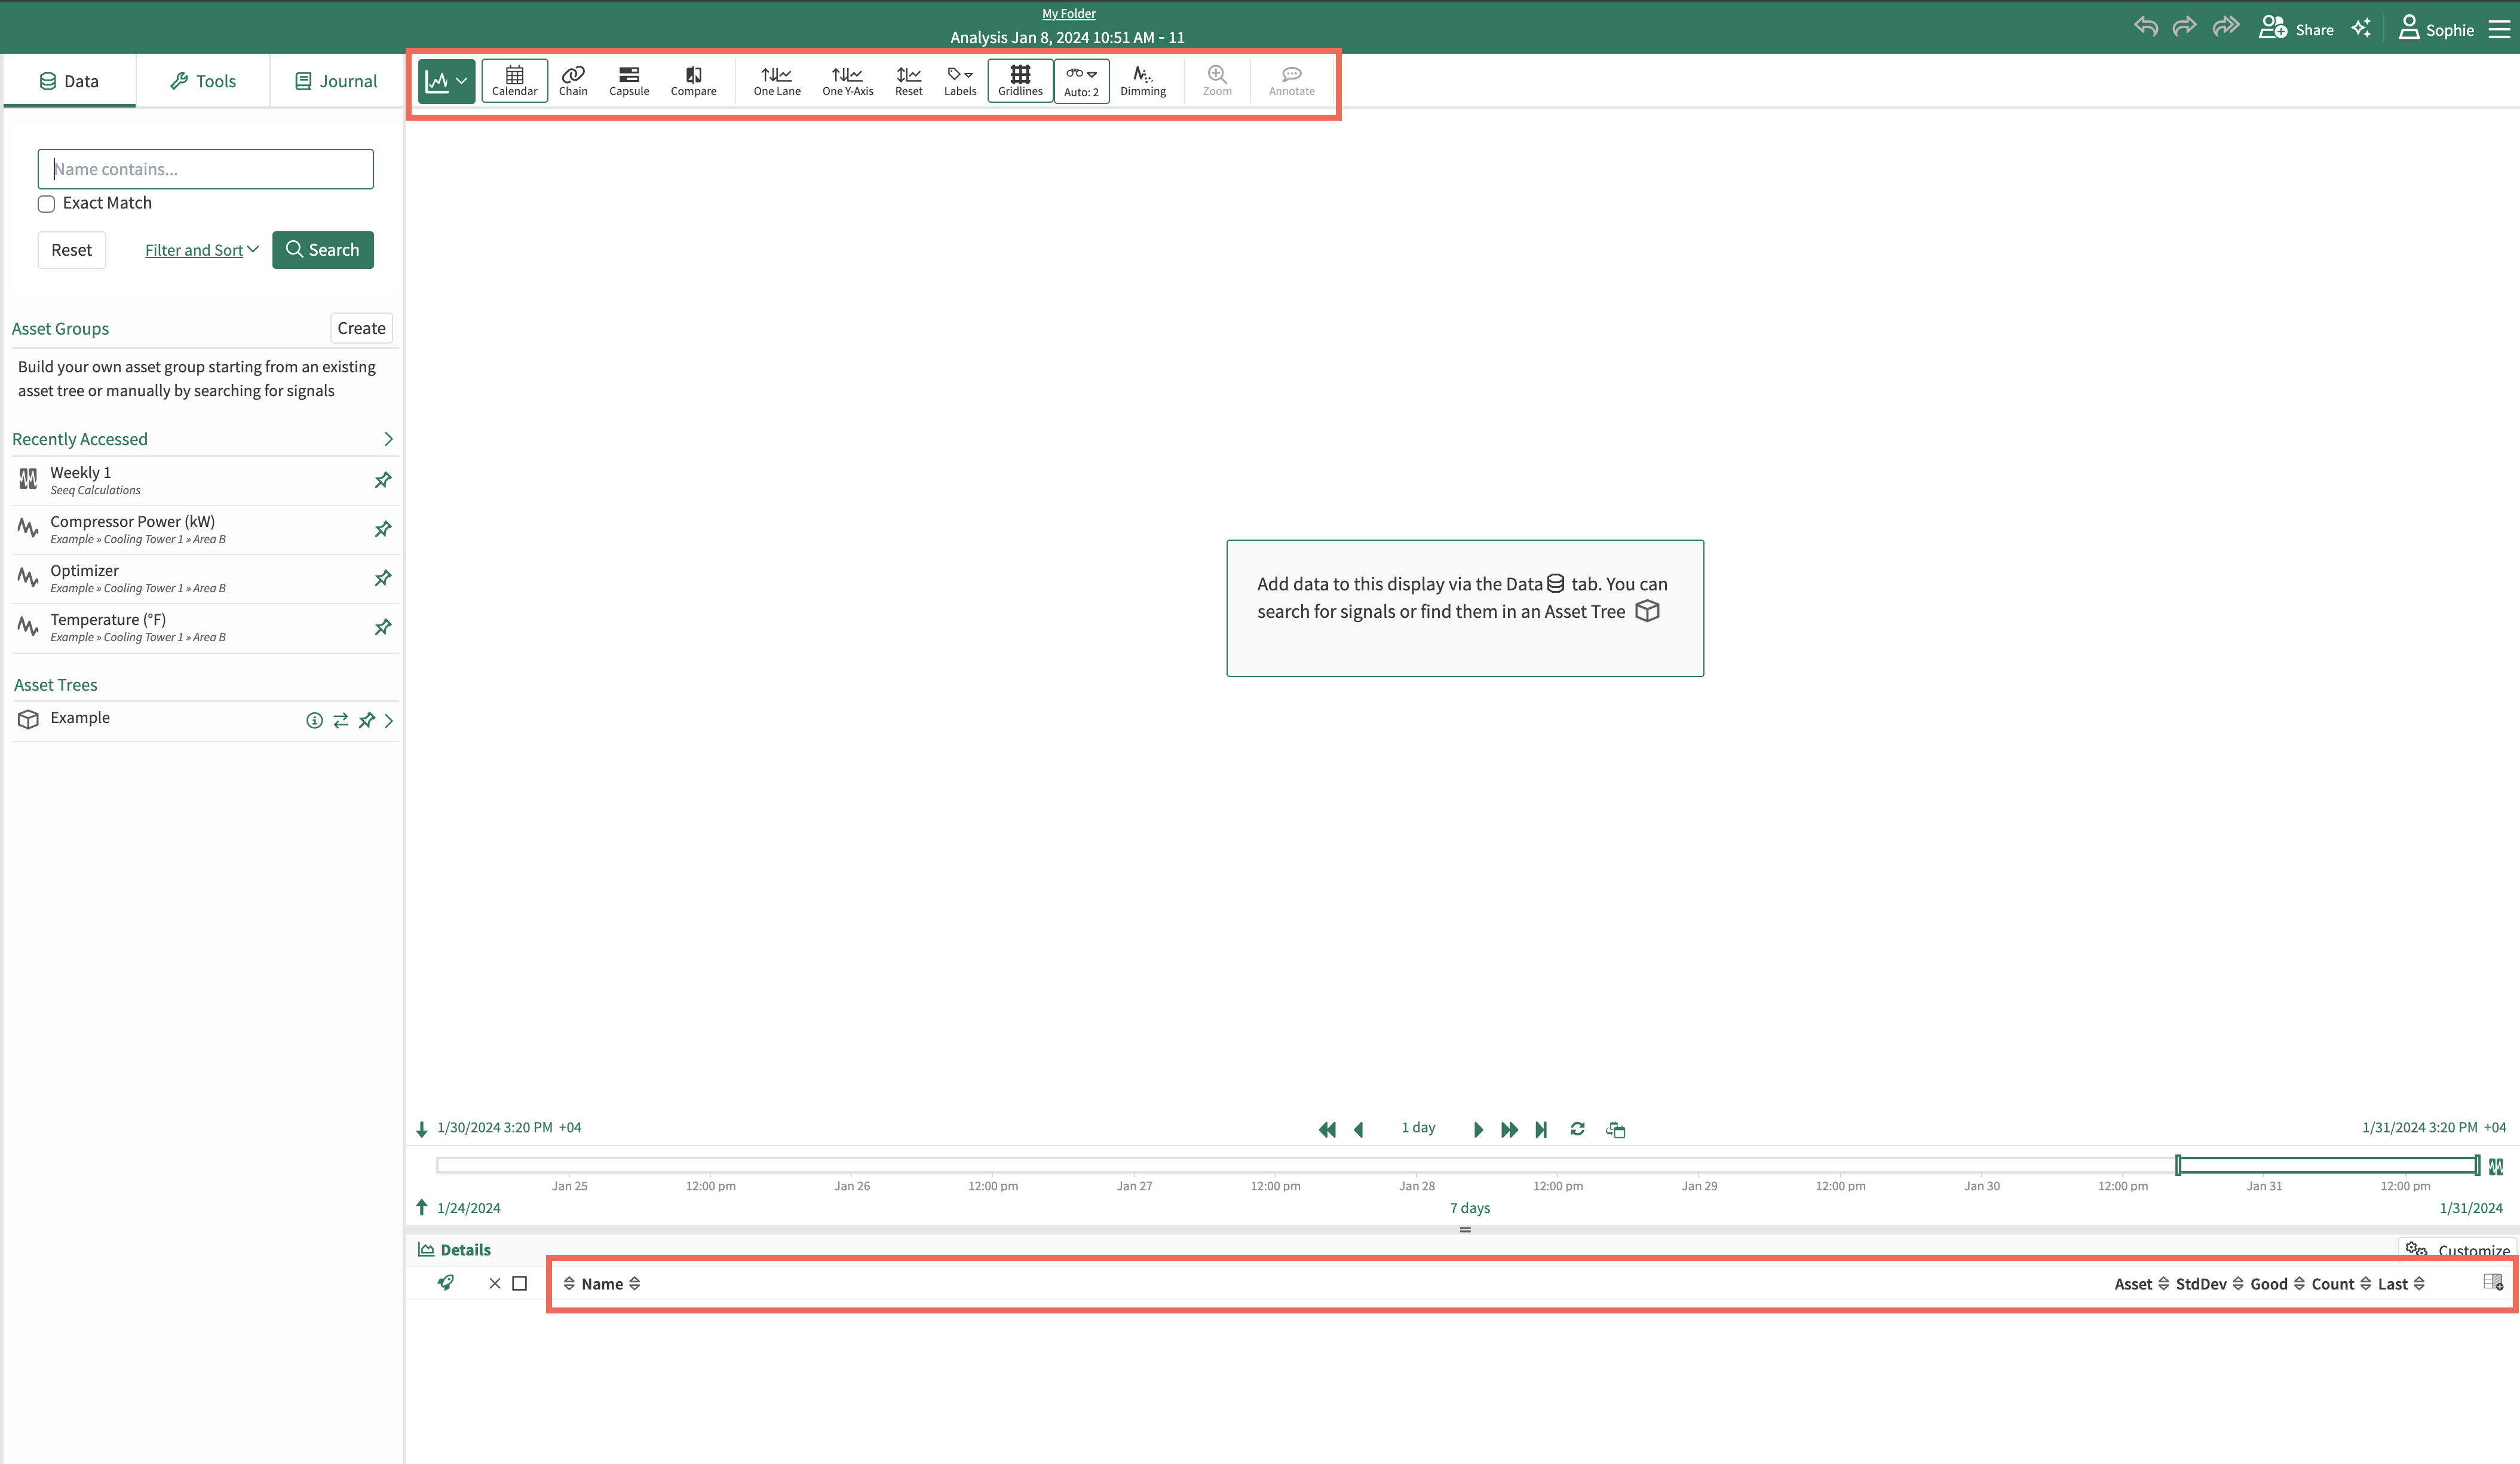
Task: Expand the Filter and Sort options
Action: click(x=201, y=250)
